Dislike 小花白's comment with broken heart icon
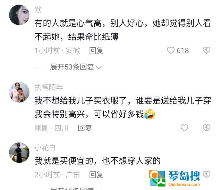222x190 pixels. click(207, 174)
